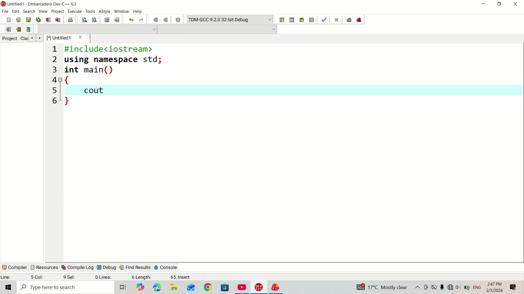The image size is (524, 294).
Task: Open the Debug bottom tab
Action: (106, 267)
